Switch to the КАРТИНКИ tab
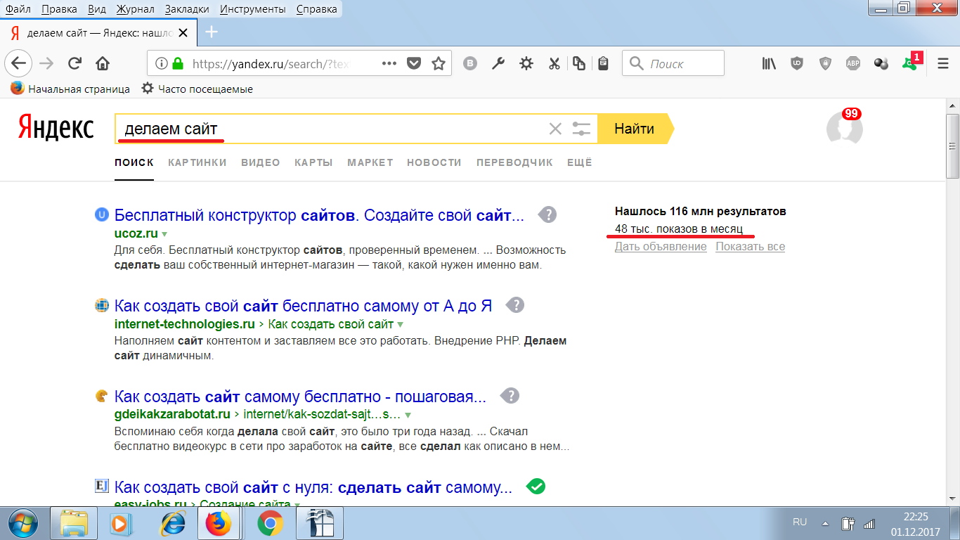The image size is (960, 540). coord(197,162)
